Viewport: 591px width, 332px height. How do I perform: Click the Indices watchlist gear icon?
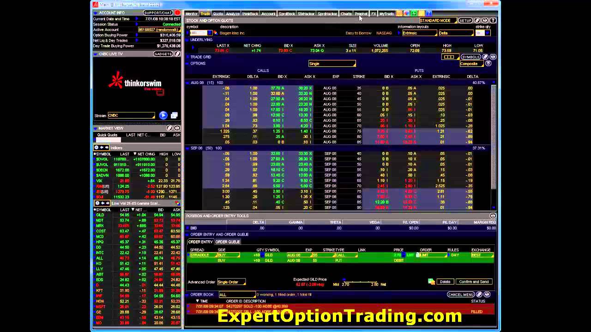click(96, 148)
